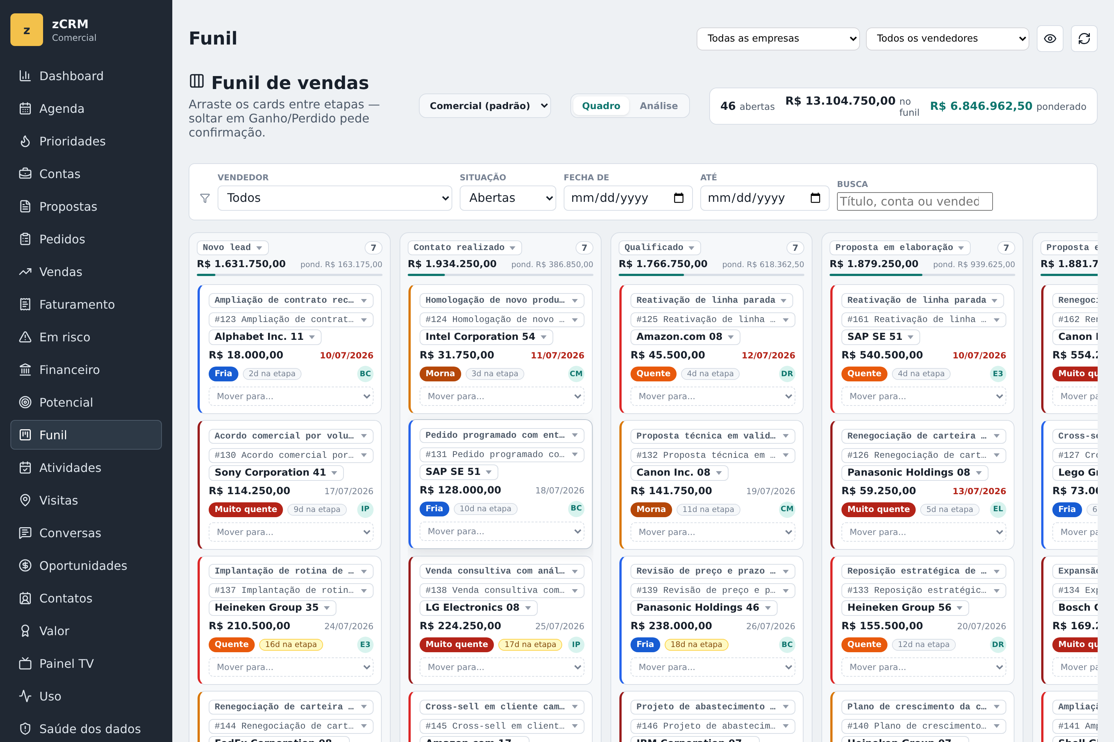Click the Contato realizado progress bar

click(500, 275)
